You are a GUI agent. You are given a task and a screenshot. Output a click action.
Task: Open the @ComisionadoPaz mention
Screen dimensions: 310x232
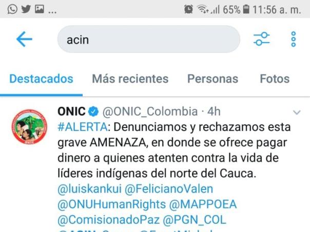[108, 220]
